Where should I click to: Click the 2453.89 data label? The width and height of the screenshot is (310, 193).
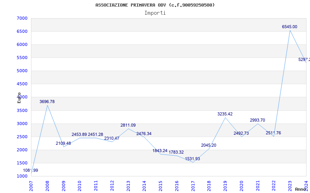[x=79, y=134]
